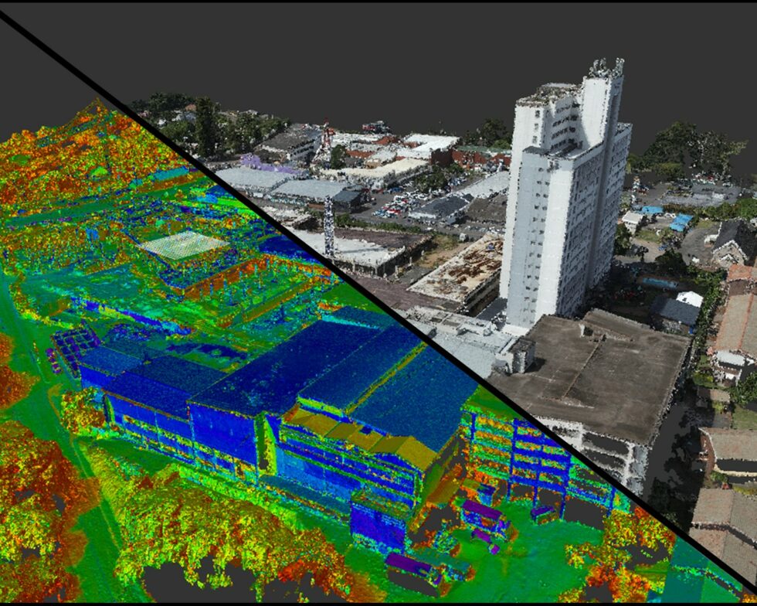
Task: Select the red antenna mast structure
Action: click(328, 133)
